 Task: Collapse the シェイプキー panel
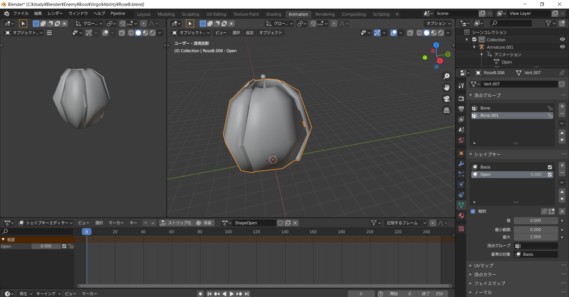471,154
